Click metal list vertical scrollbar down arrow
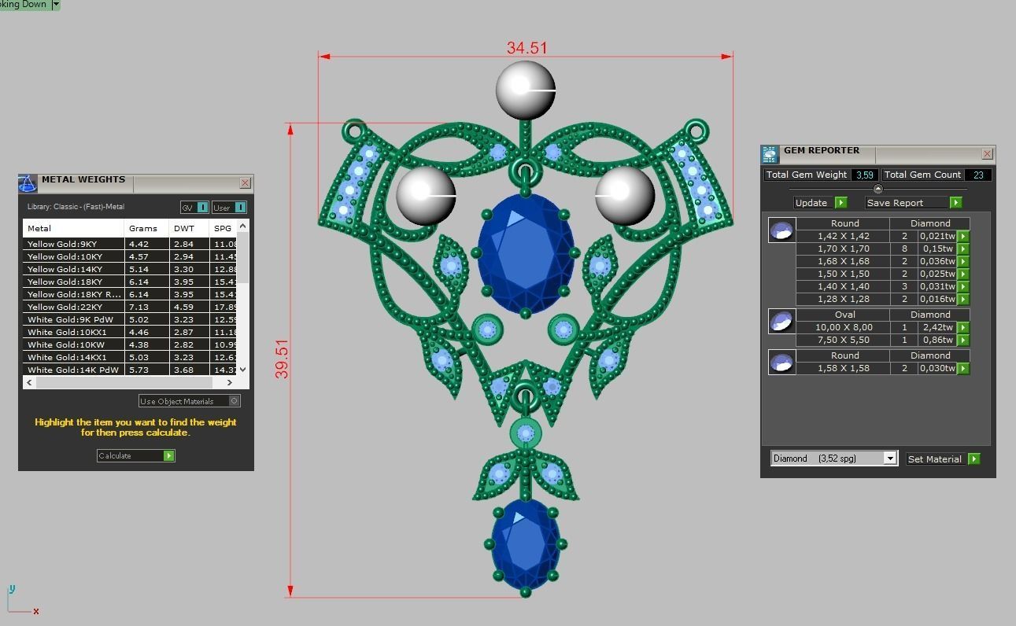The image size is (1016, 626). [242, 369]
